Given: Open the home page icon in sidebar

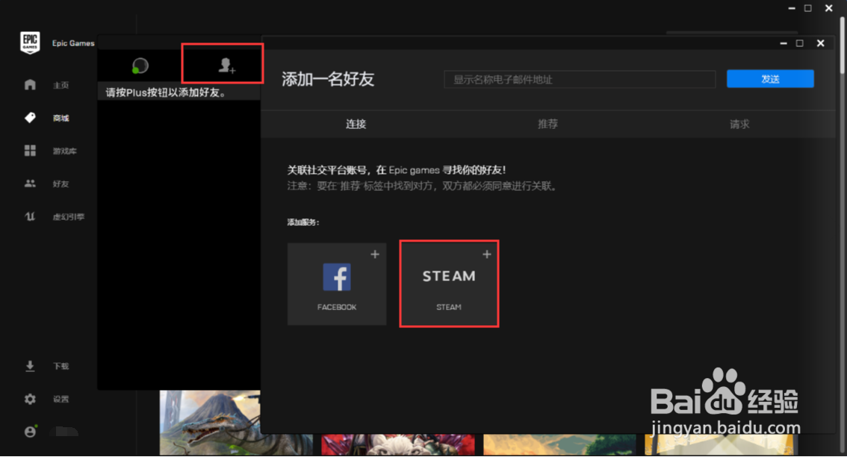Looking at the screenshot, I should coord(30,84).
